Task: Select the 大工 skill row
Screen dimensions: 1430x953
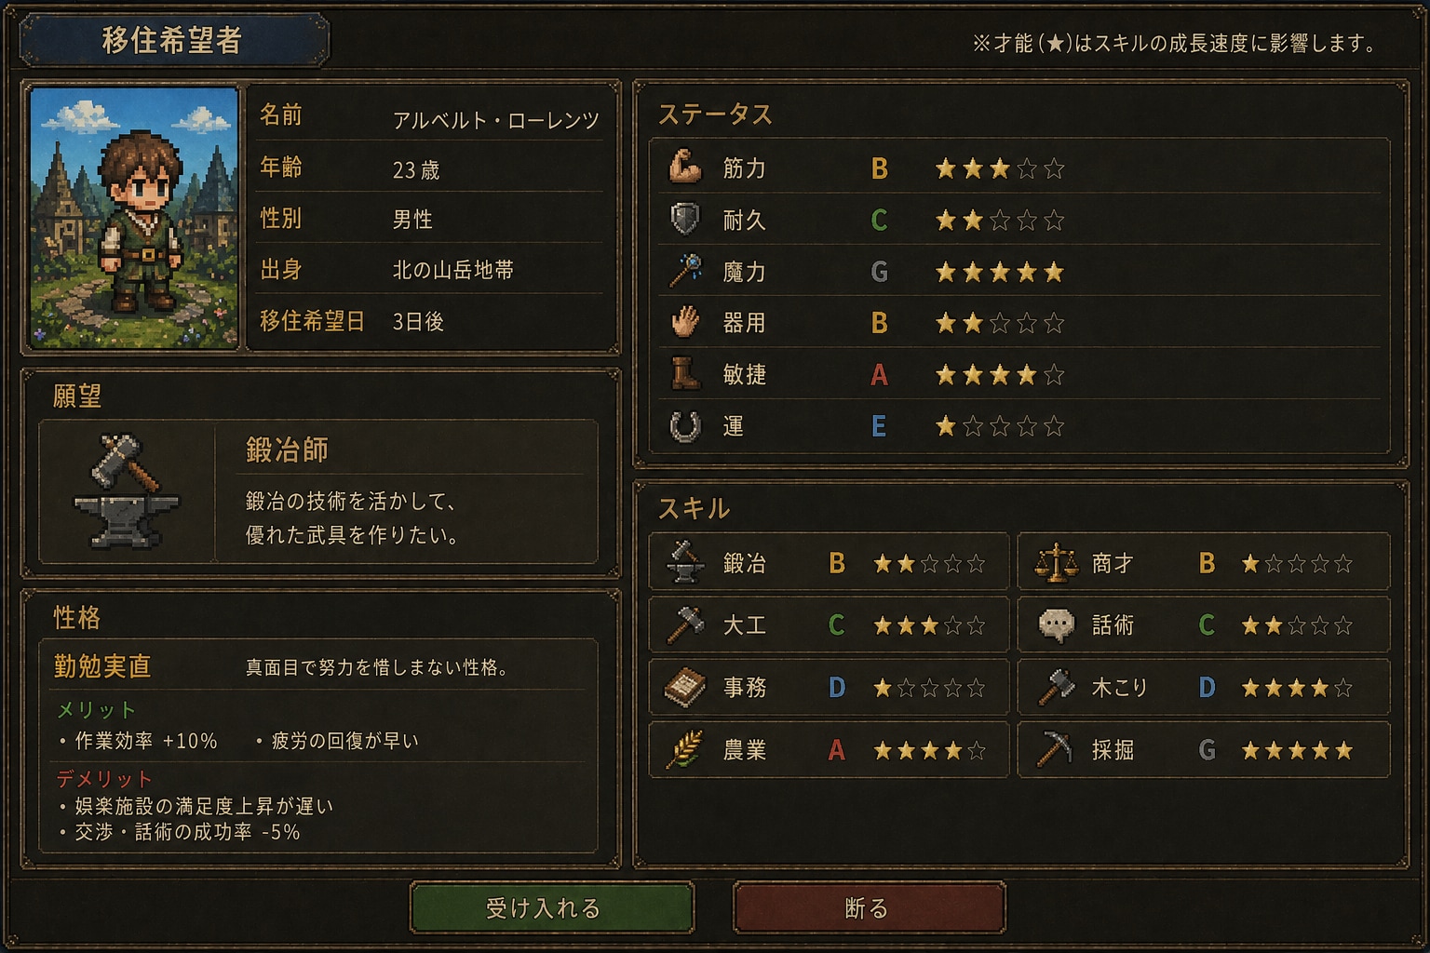Action: tap(829, 624)
